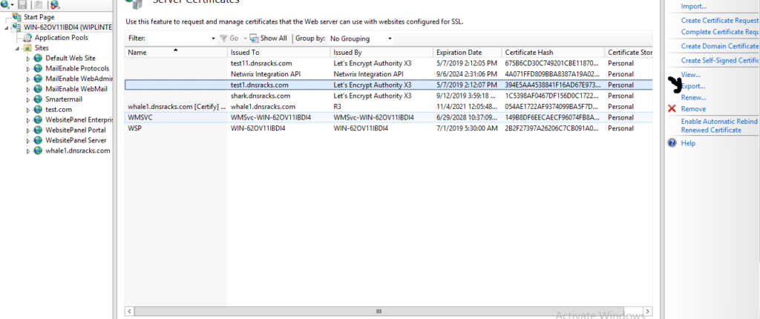The image size is (760, 319).
Task: Expand the whale1.dnsracks.com site node
Action: (x=28, y=151)
